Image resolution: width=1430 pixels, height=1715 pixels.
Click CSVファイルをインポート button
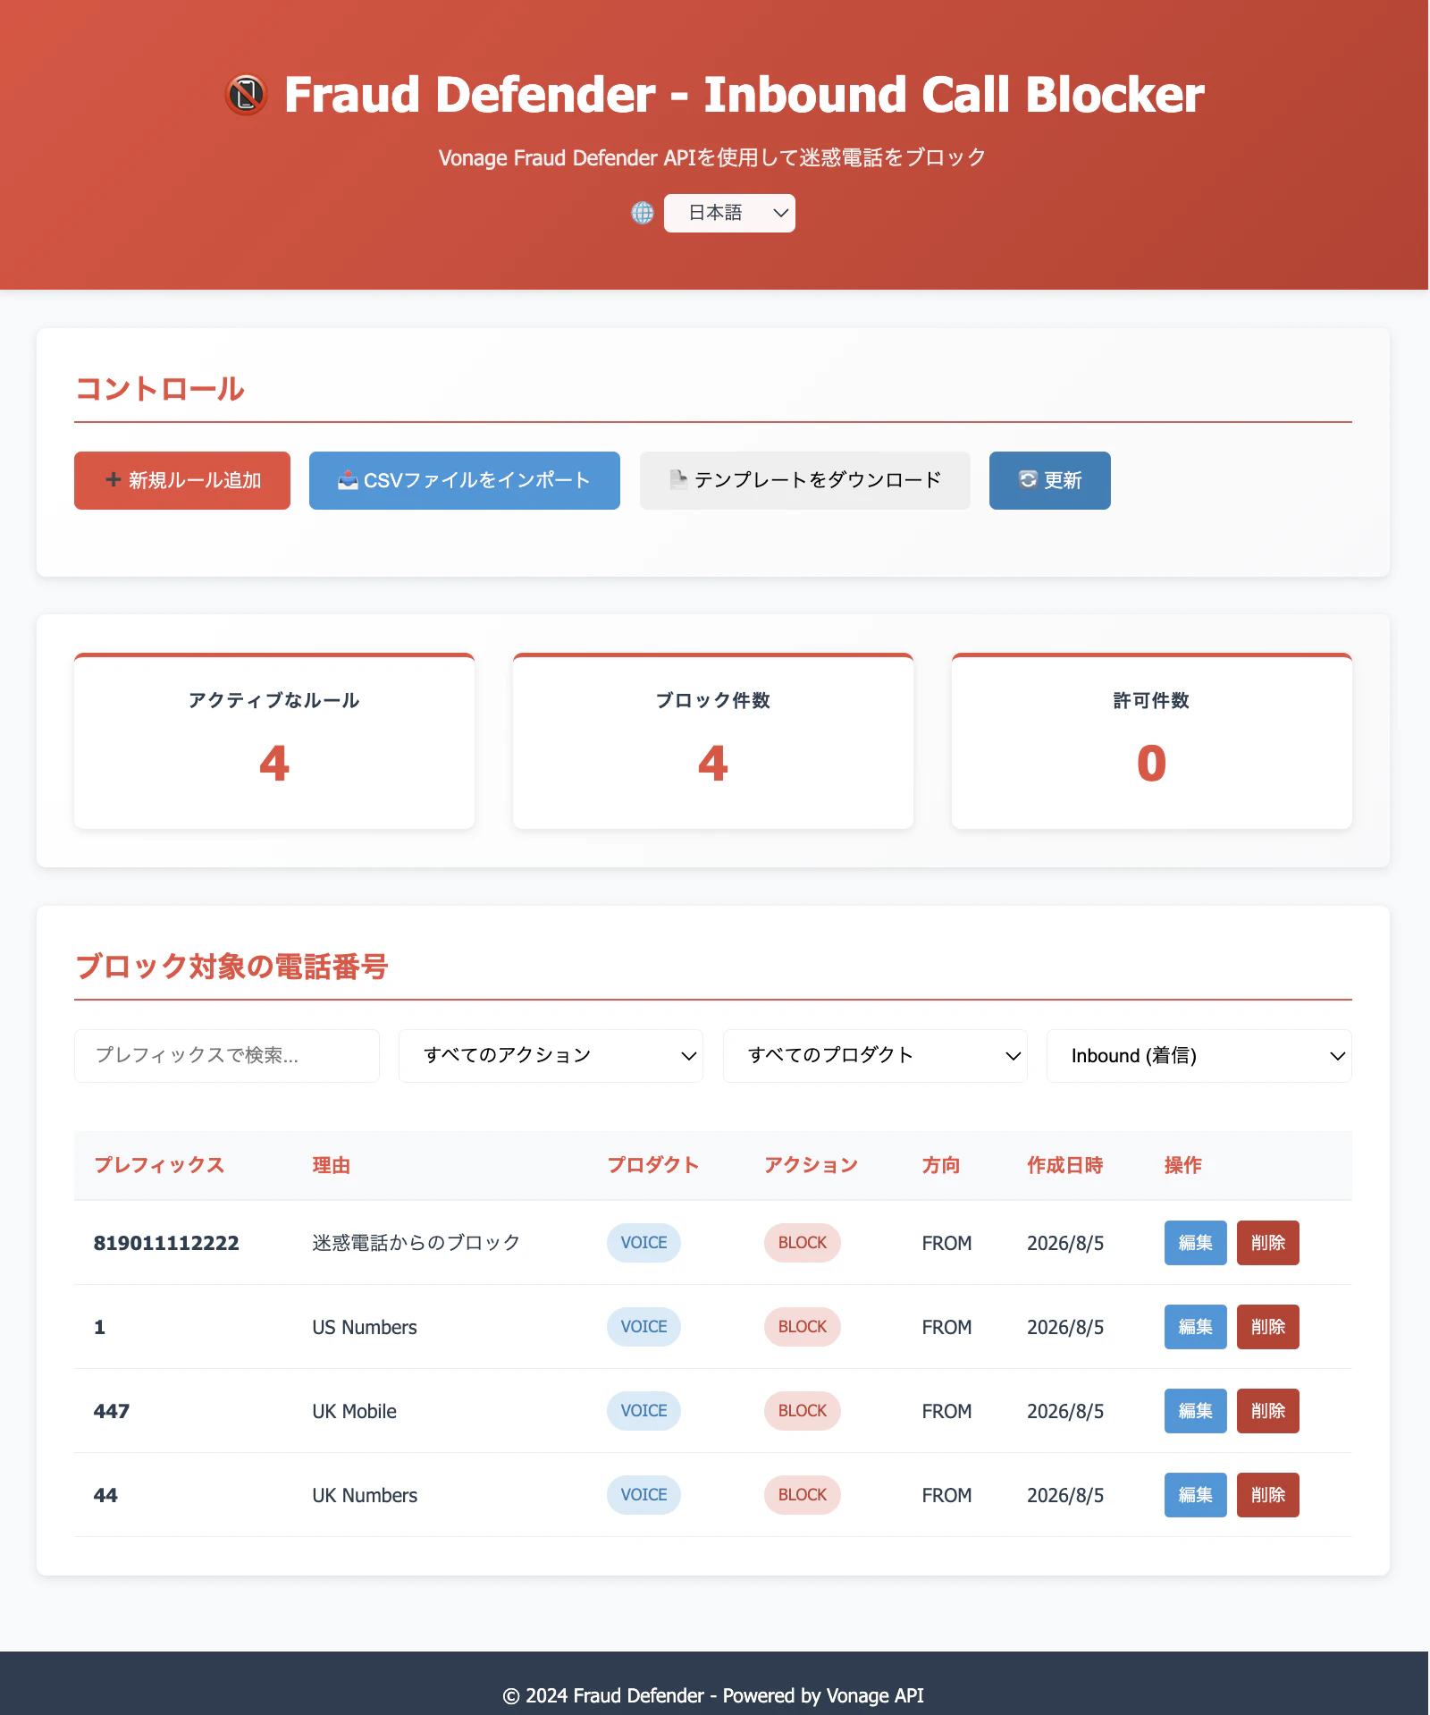[x=465, y=480]
